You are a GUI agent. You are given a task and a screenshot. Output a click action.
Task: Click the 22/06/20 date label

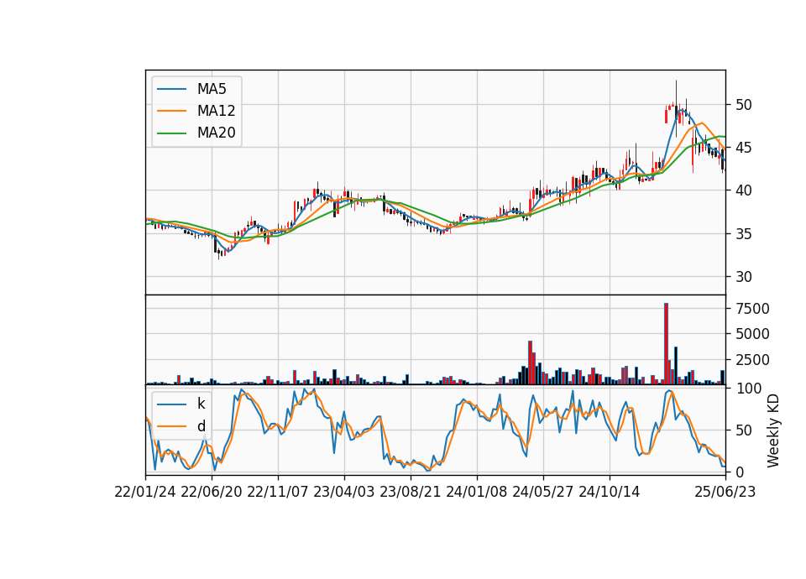coord(212,493)
